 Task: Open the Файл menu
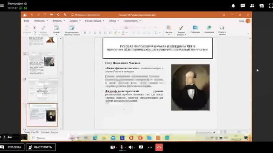coord(26,21)
